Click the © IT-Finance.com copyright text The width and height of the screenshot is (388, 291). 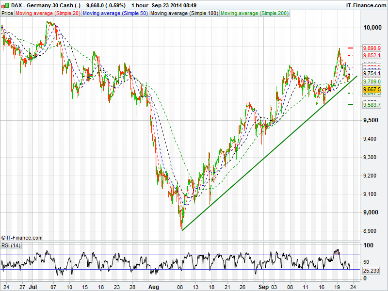22,238
